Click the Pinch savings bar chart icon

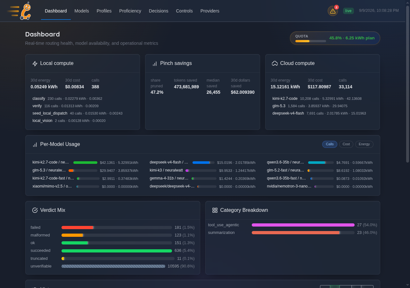pyautogui.click(x=155, y=63)
